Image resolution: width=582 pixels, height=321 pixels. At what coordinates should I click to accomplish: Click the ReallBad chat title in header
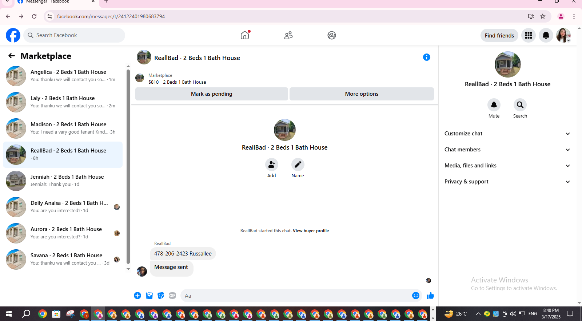(197, 58)
